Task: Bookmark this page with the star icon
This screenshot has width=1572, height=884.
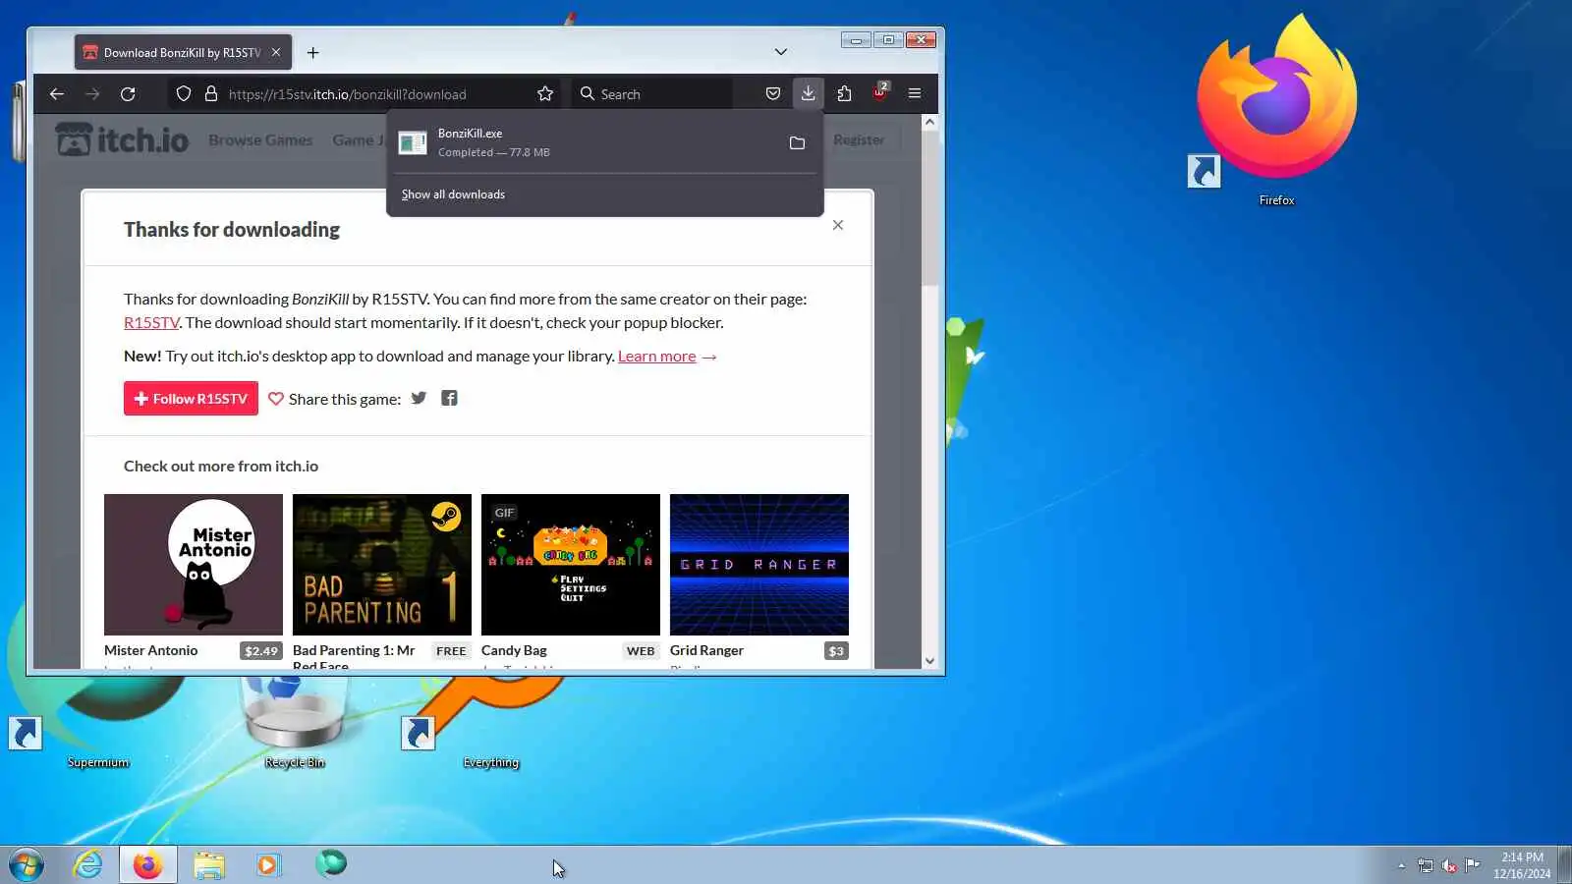Action: (x=545, y=94)
